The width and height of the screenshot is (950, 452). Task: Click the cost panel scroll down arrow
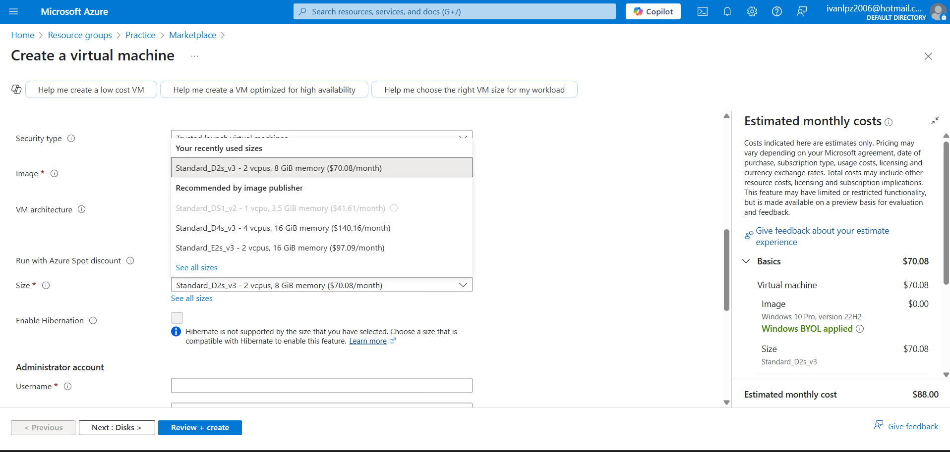coord(946,375)
